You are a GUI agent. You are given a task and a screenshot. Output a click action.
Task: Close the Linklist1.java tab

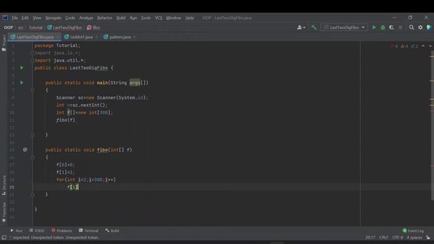coord(96,37)
